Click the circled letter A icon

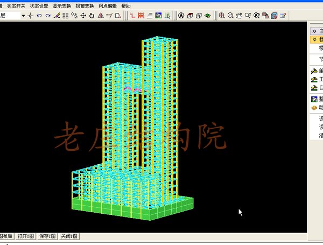(181, 16)
